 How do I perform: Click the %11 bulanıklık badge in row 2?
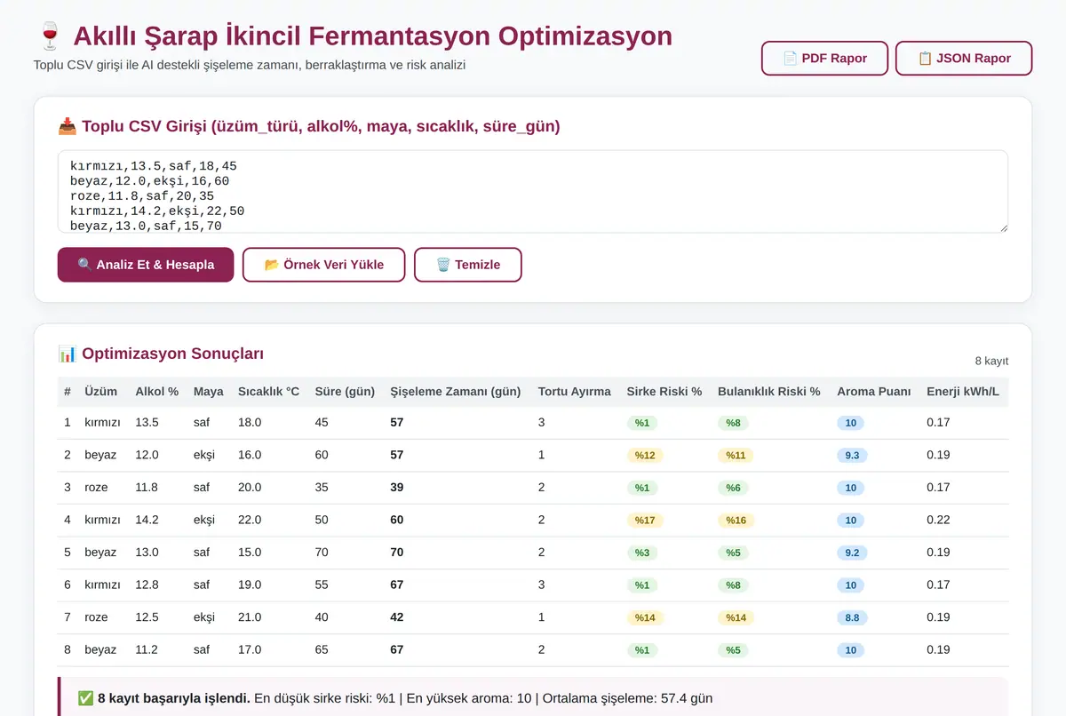[736, 455]
